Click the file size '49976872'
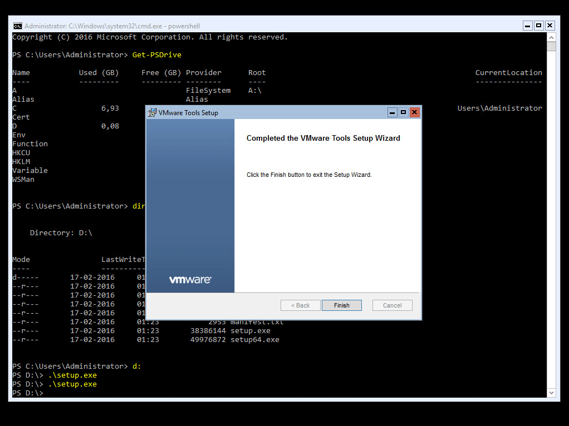This screenshot has width=569, height=426. tap(208, 340)
